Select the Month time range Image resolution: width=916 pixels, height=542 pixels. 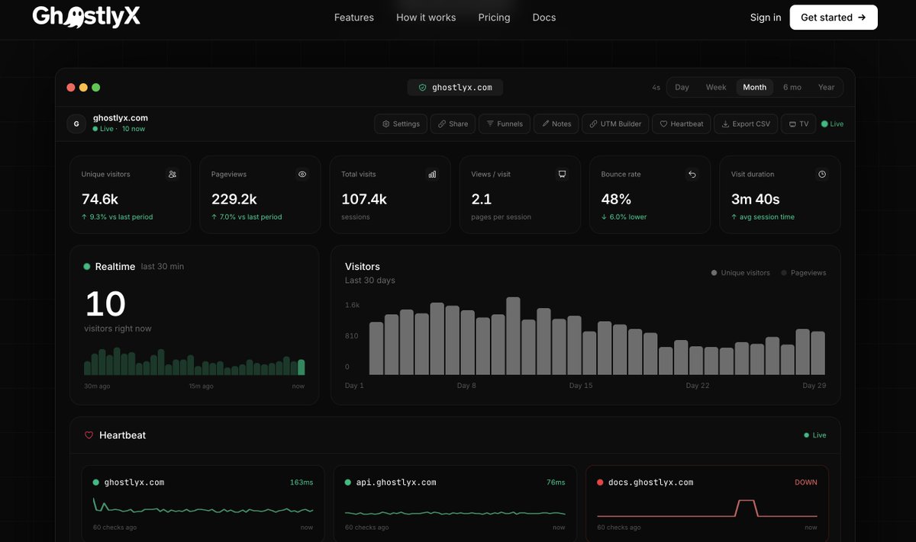coord(755,87)
